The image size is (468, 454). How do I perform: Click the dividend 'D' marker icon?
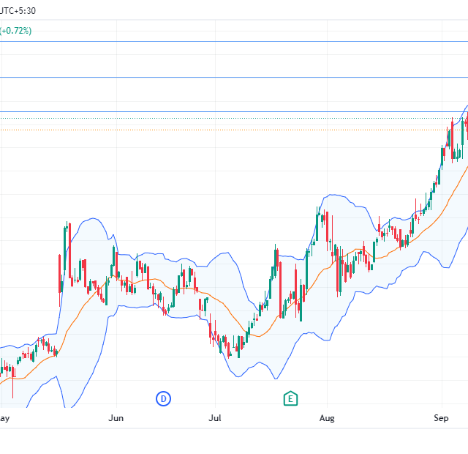click(163, 398)
